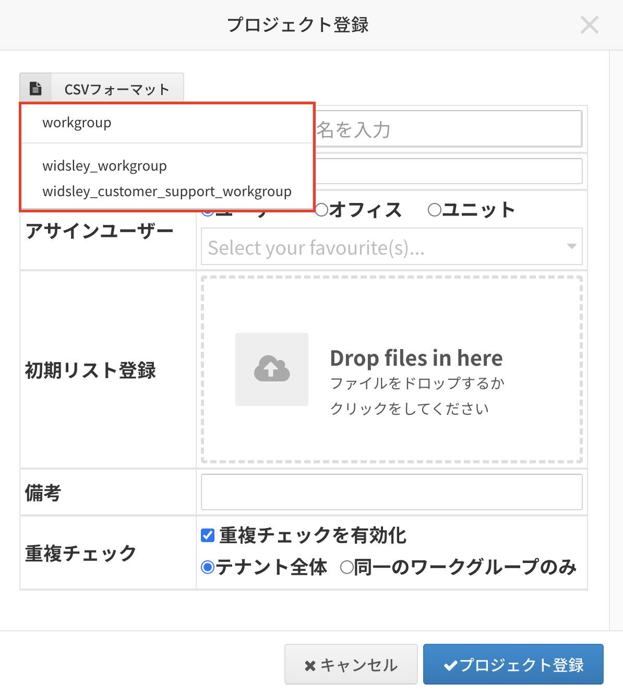
Task: Focus the project name field showing 名を入力
Action: pos(448,129)
